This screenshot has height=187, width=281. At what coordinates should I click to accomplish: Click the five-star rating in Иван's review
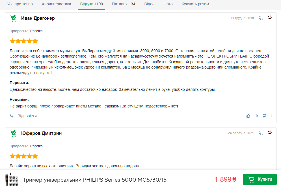click(24, 41)
